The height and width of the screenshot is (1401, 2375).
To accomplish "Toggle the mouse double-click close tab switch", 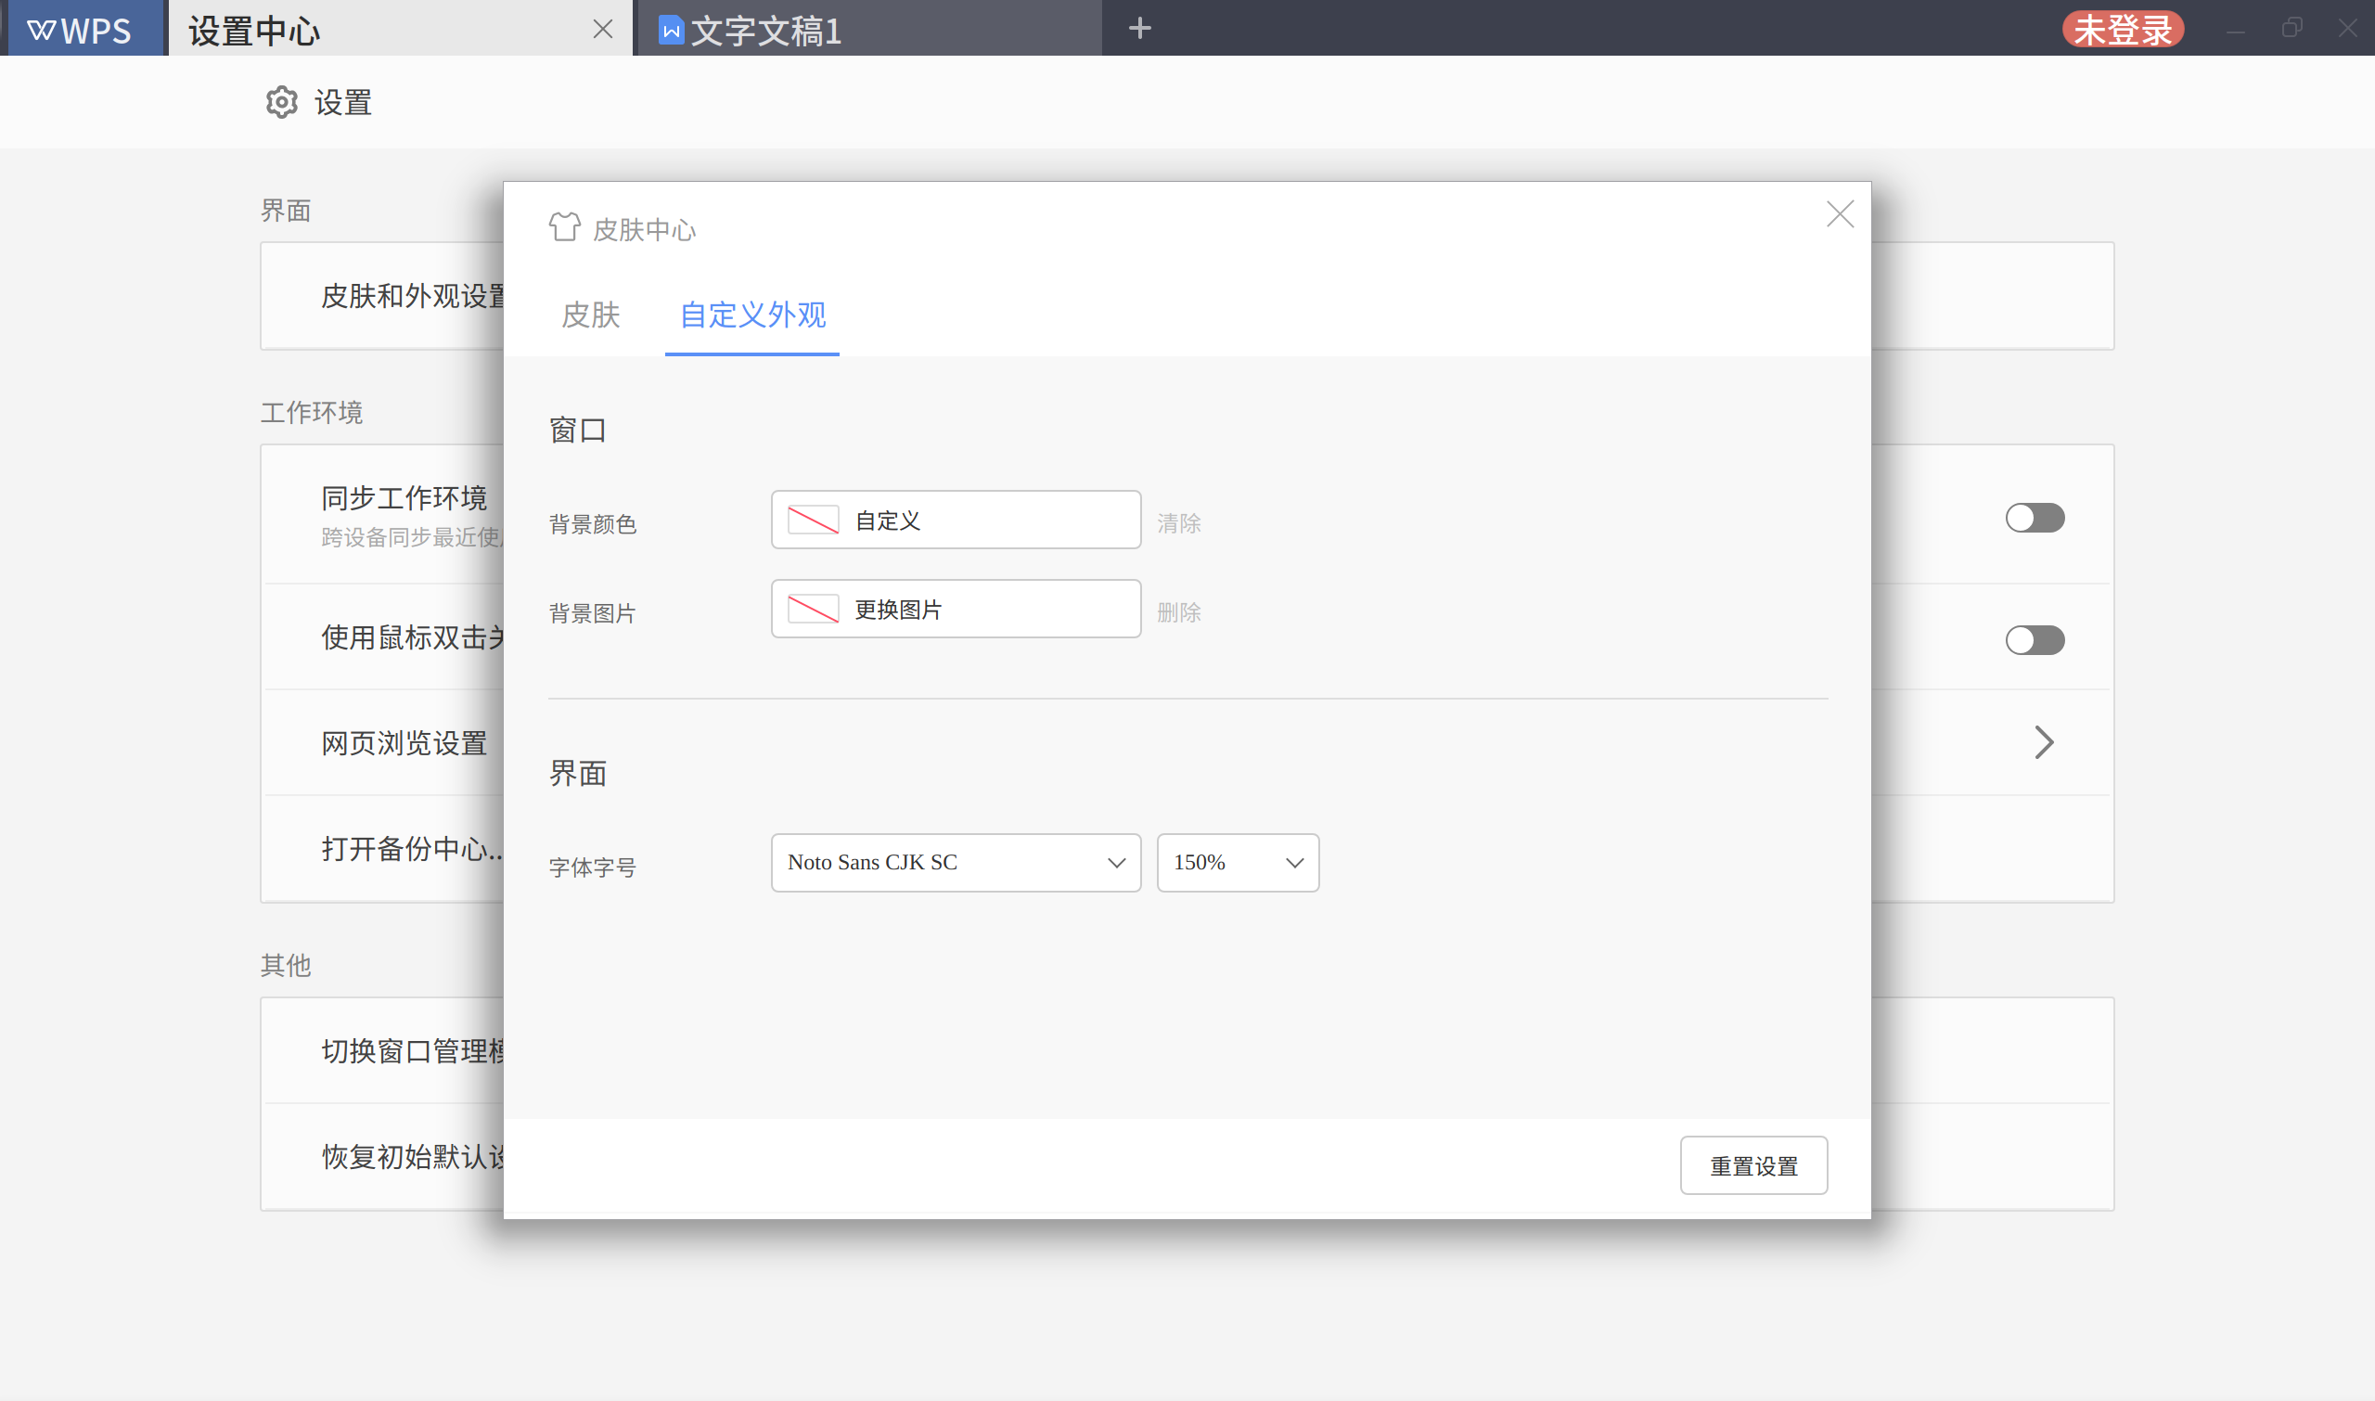I will click(x=2035, y=640).
